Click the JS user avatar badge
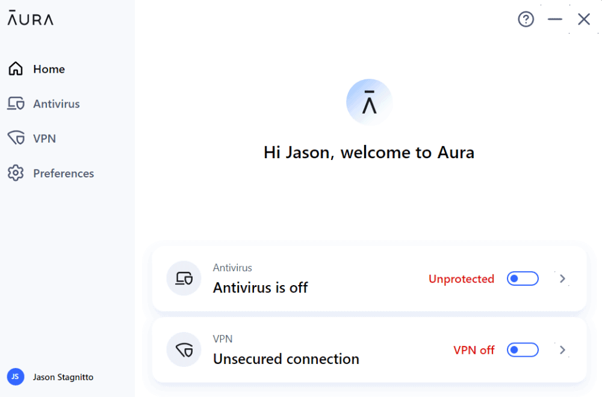Viewport: 602px width, 397px height. (16, 377)
